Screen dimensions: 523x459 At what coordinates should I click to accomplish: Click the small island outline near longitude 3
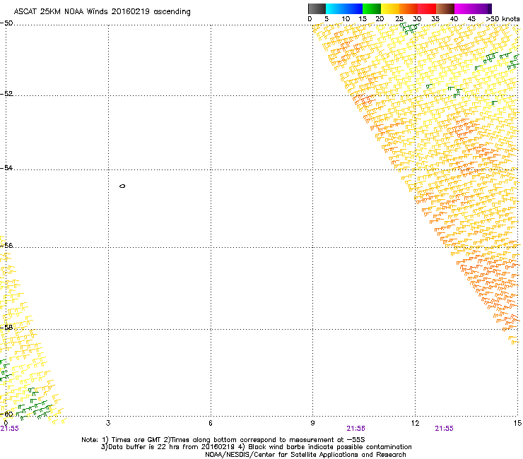(x=122, y=186)
